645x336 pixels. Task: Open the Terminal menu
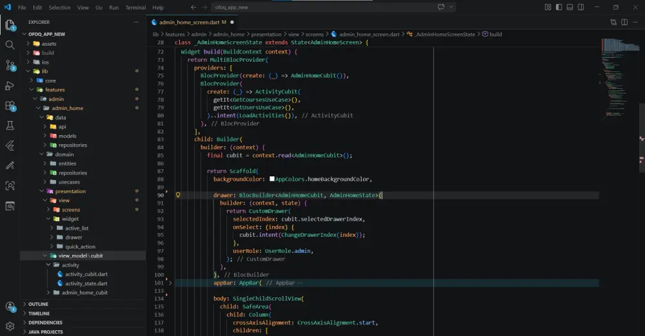(x=135, y=7)
